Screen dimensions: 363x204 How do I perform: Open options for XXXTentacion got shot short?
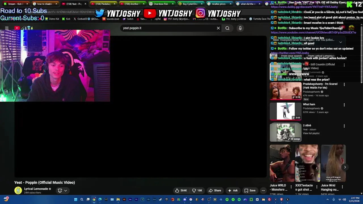[x=317, y=186]
